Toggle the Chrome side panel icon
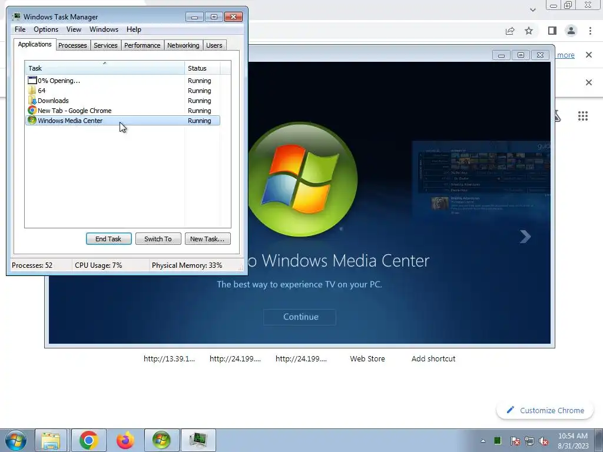603x452 pixels. point(552,31)
